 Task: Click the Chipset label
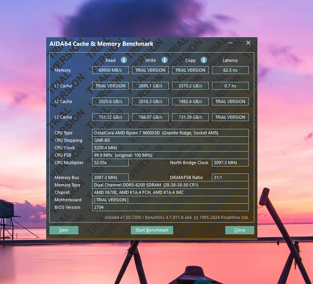click(62, 192)
